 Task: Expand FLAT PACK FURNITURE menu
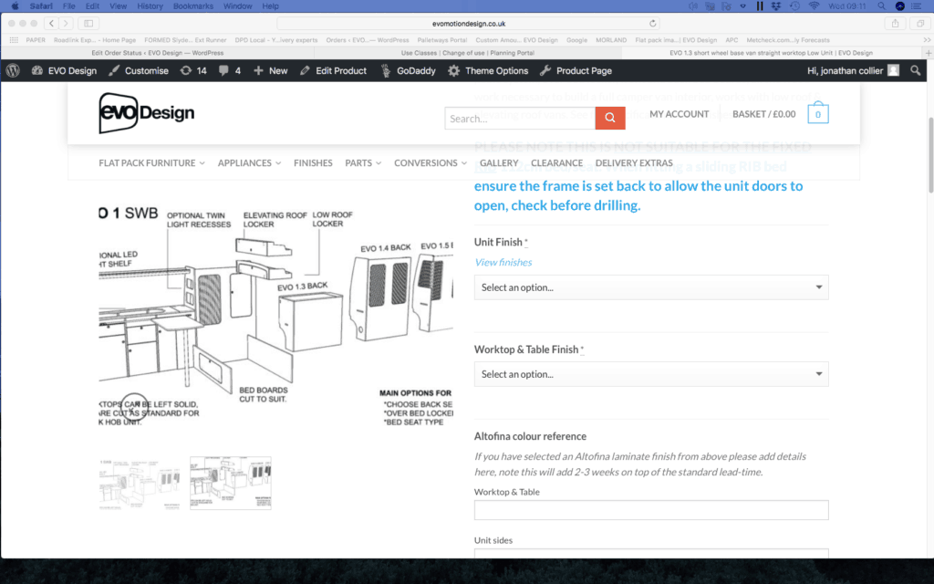[152, 162]
